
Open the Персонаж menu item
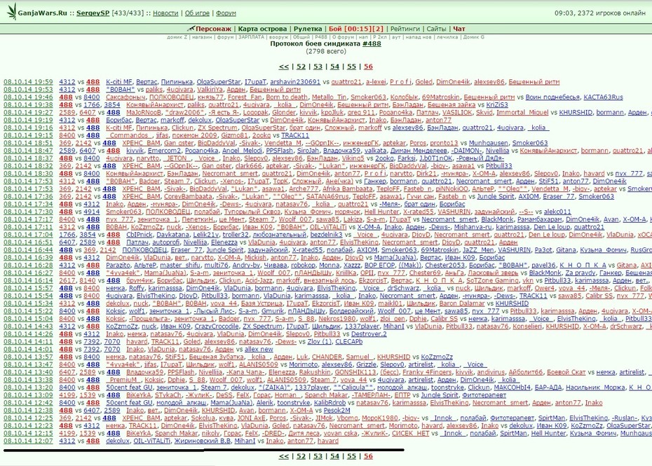pos(213,29)
